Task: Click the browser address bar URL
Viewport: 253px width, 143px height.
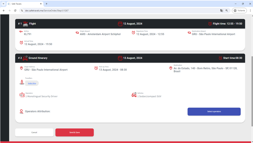Action: pos(47,11)
